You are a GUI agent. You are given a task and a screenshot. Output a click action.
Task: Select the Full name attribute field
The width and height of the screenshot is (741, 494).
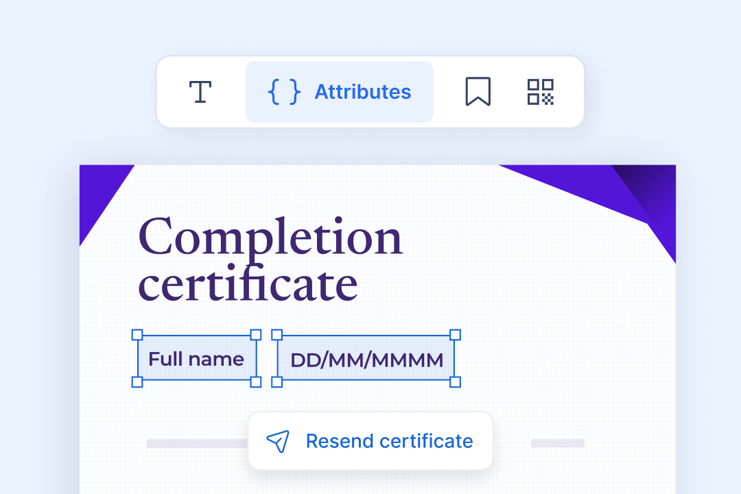coord(196,358)
